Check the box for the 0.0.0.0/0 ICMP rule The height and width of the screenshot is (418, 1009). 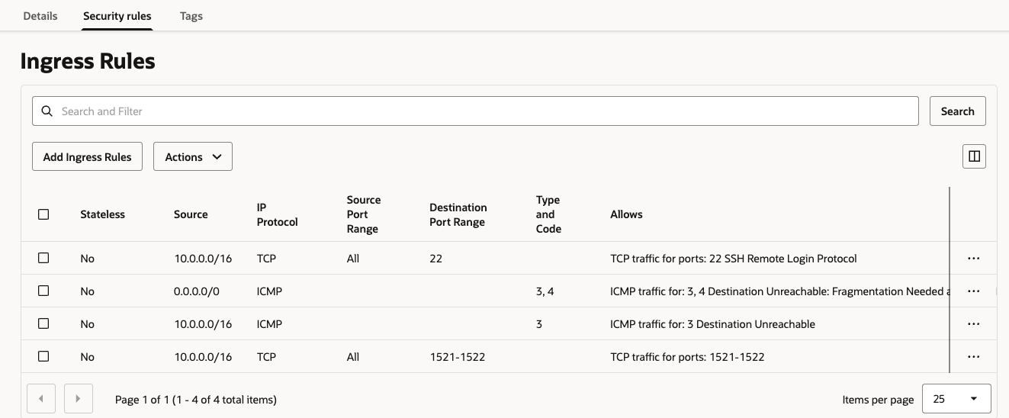[x=43, y=291]
